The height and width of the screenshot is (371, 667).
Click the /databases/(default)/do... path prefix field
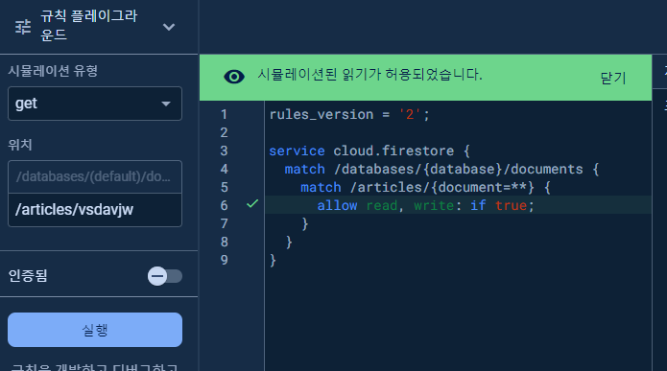coord(95,176)
